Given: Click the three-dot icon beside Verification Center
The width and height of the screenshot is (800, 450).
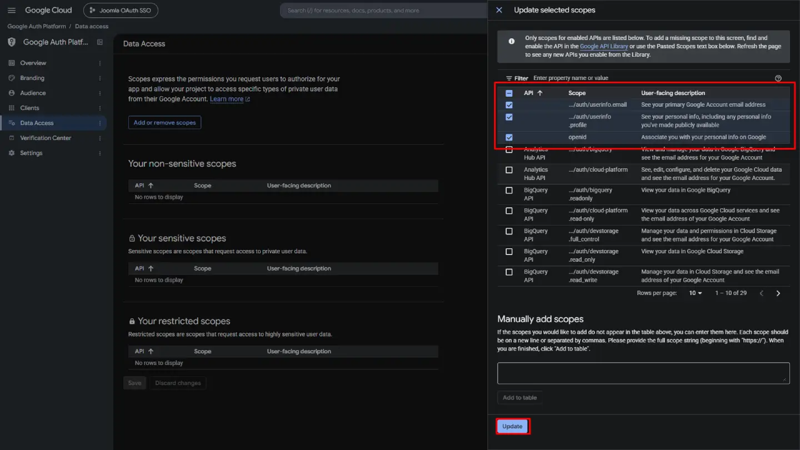Looking at the screenshot, I should click(x=100, y=138).
